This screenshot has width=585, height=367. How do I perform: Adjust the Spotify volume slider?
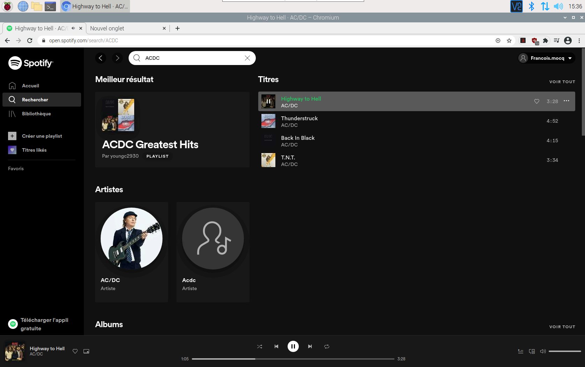(565, 351)
